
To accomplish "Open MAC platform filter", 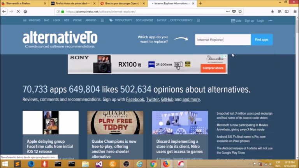I will (47, 20).
